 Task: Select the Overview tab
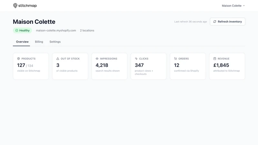pyautogui.click(x=22, y=42)
